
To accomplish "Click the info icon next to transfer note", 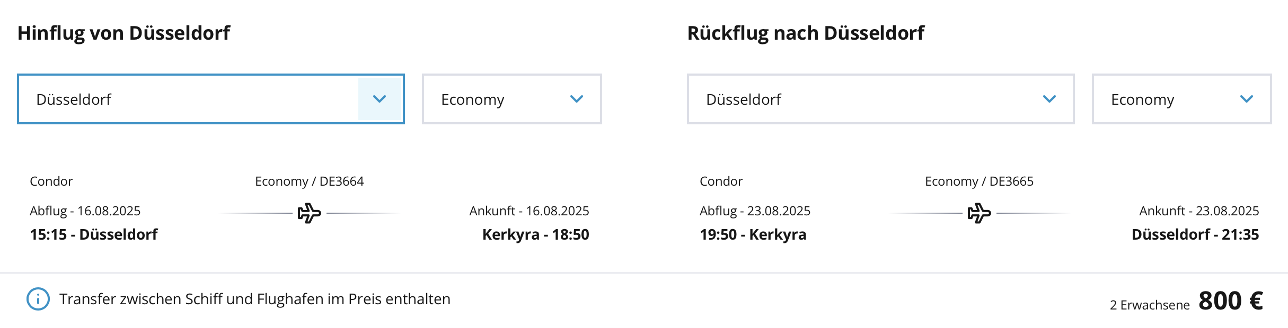I will pyautogui.click(x=38, y=299).
